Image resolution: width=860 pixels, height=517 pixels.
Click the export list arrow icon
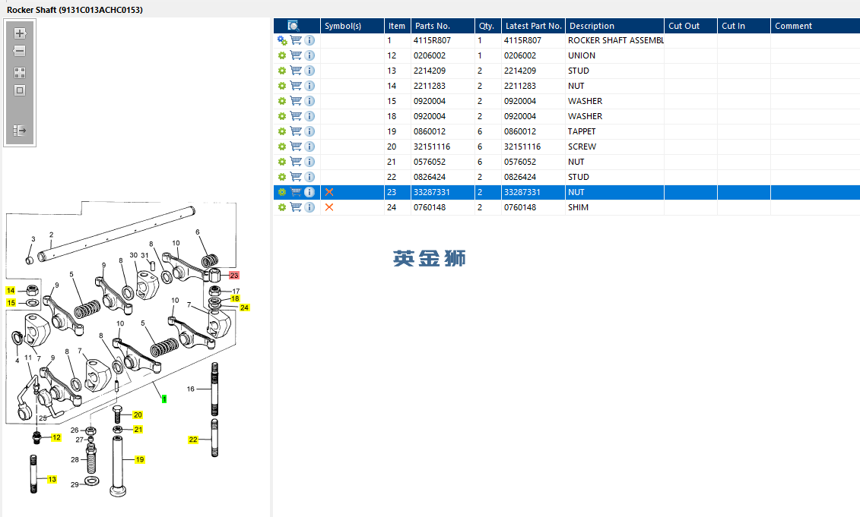[20, 131]
